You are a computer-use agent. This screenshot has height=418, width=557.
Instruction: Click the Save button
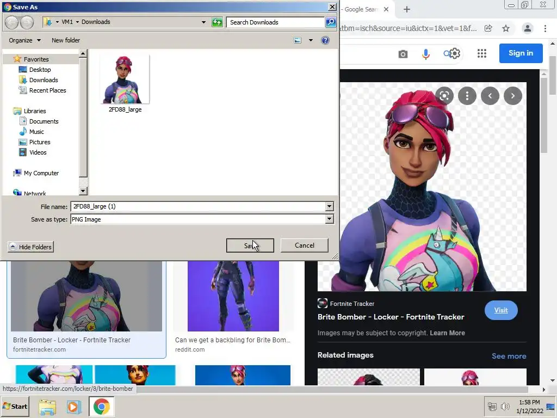(250, 245)
